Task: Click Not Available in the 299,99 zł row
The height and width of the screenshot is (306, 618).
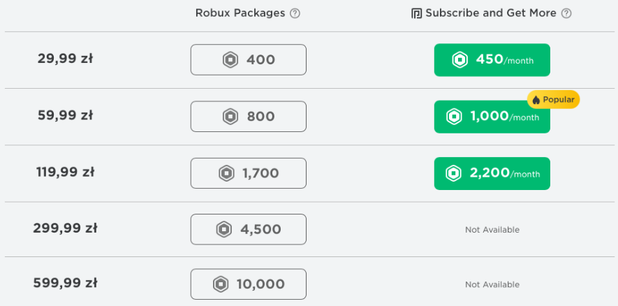Action: click(x=492, y=229)
